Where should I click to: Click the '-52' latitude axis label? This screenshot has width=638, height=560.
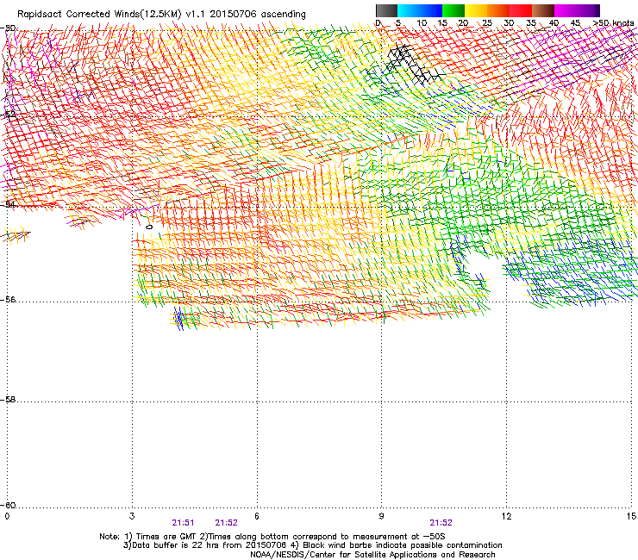(9, 115)
